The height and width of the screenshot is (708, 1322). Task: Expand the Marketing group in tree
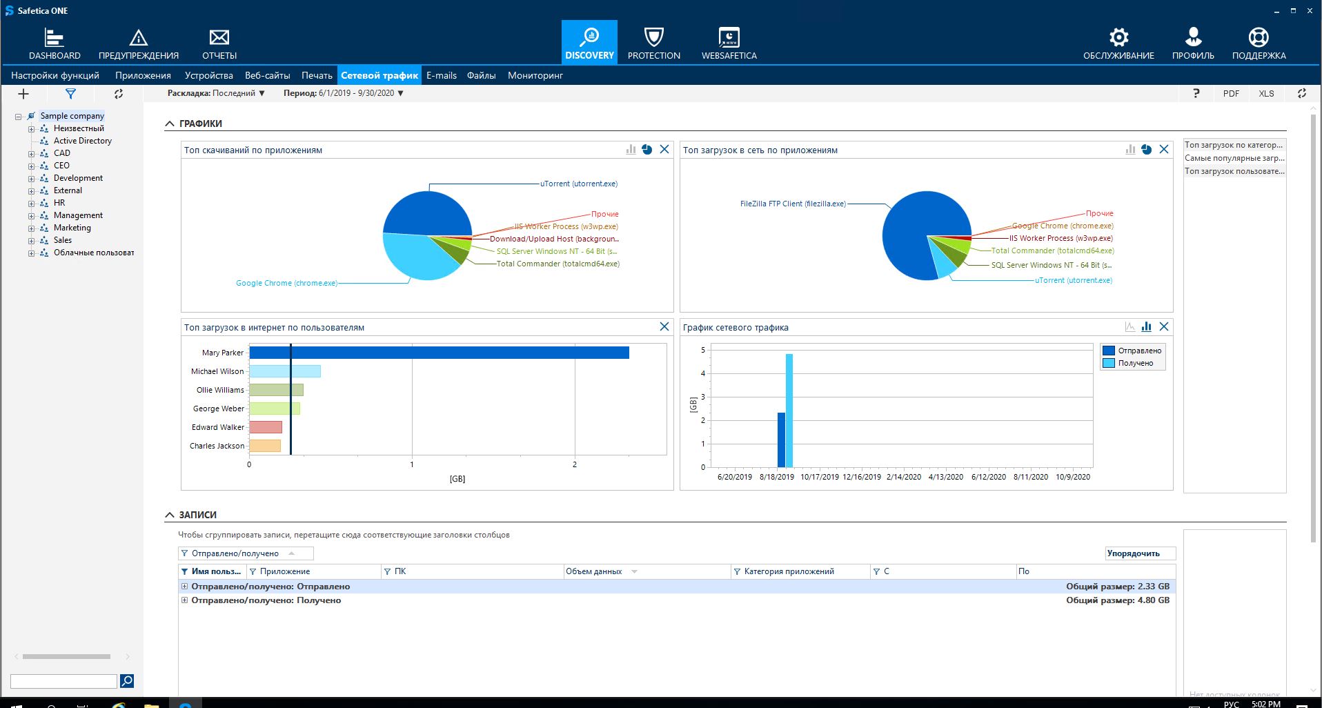[x=31, y=228]
